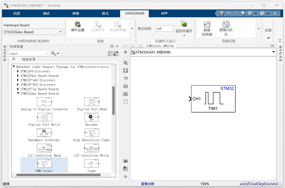Switch to the 仿真 ribbon tab
The image size is (285, 188).
pyautogui.click(x=16, y=13)
